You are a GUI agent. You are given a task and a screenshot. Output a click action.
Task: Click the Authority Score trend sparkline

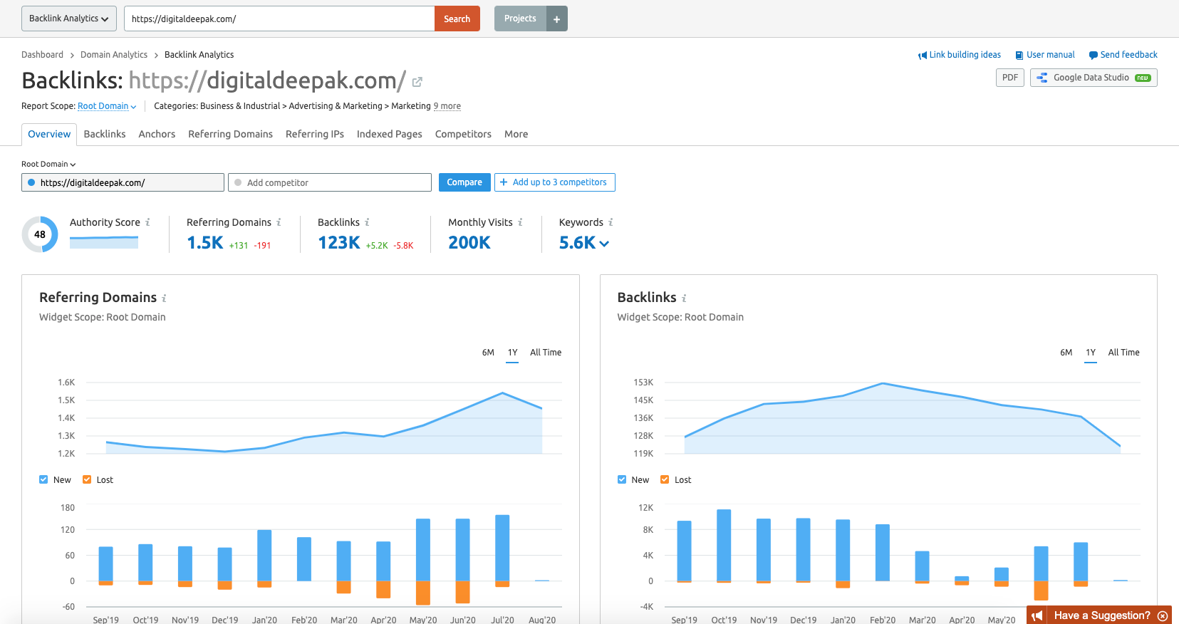click(x=104, y=242)
